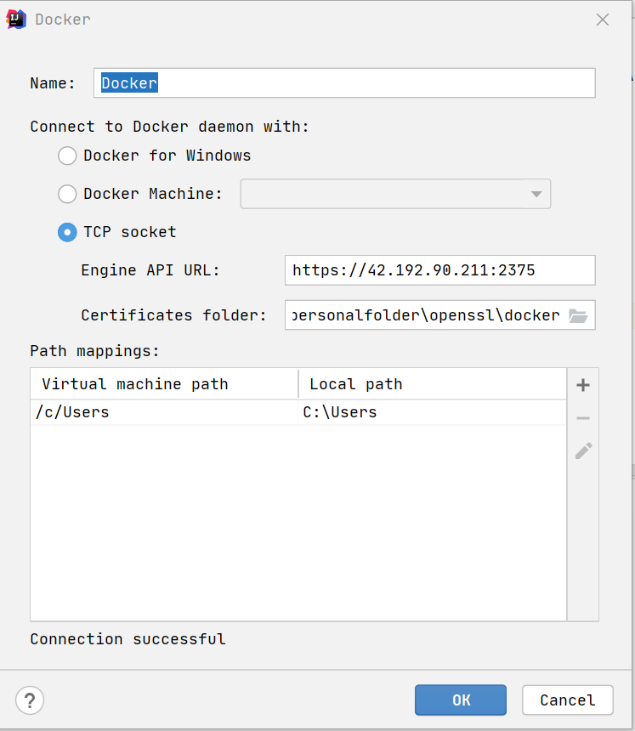Image resolution: width=635 pixels, height=731 pixels.
Task: Select the C:\Users local path cell
Action: [x=432, y=412]
